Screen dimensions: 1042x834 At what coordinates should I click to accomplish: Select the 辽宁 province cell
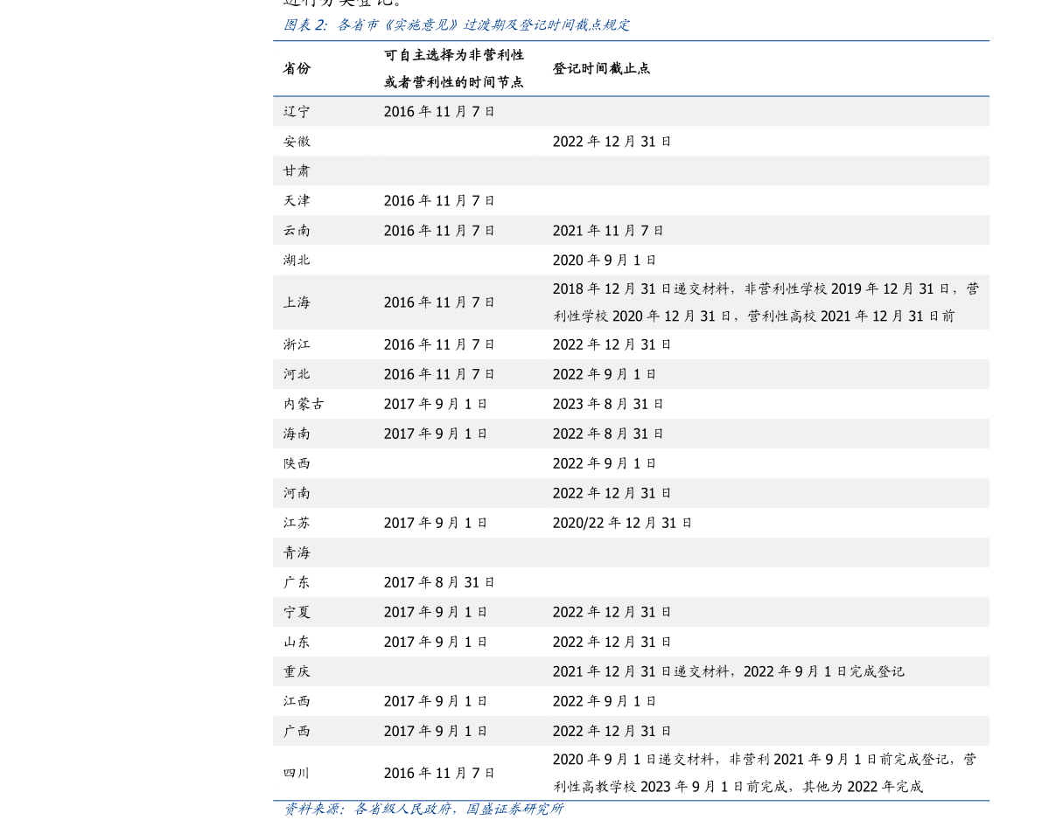click(297, 112)
